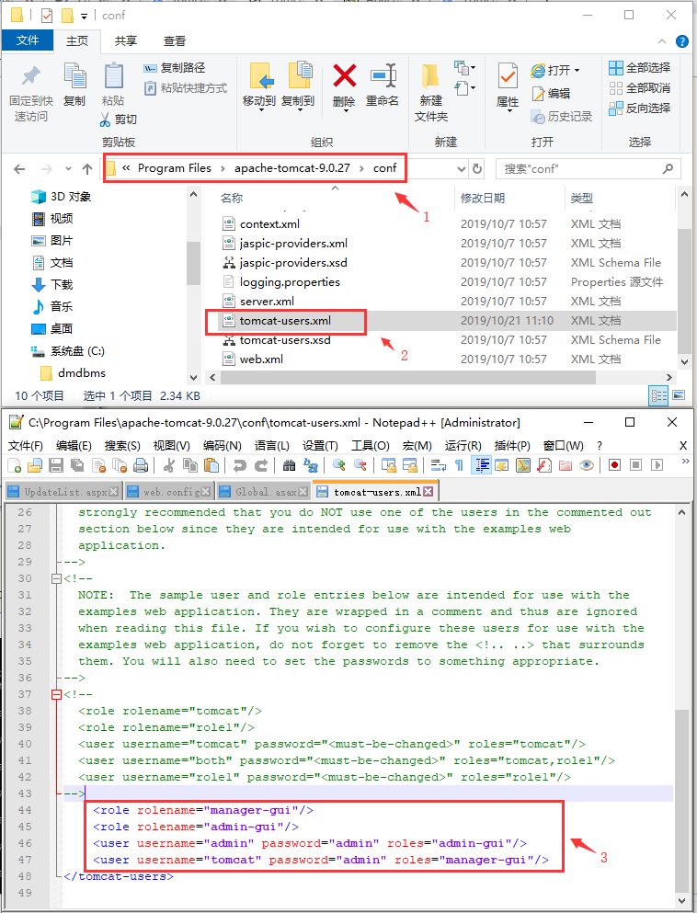Screen dimensions: 697x913
Task: Click Invert selection (反向选择) button
Action: tap(640, 108)
